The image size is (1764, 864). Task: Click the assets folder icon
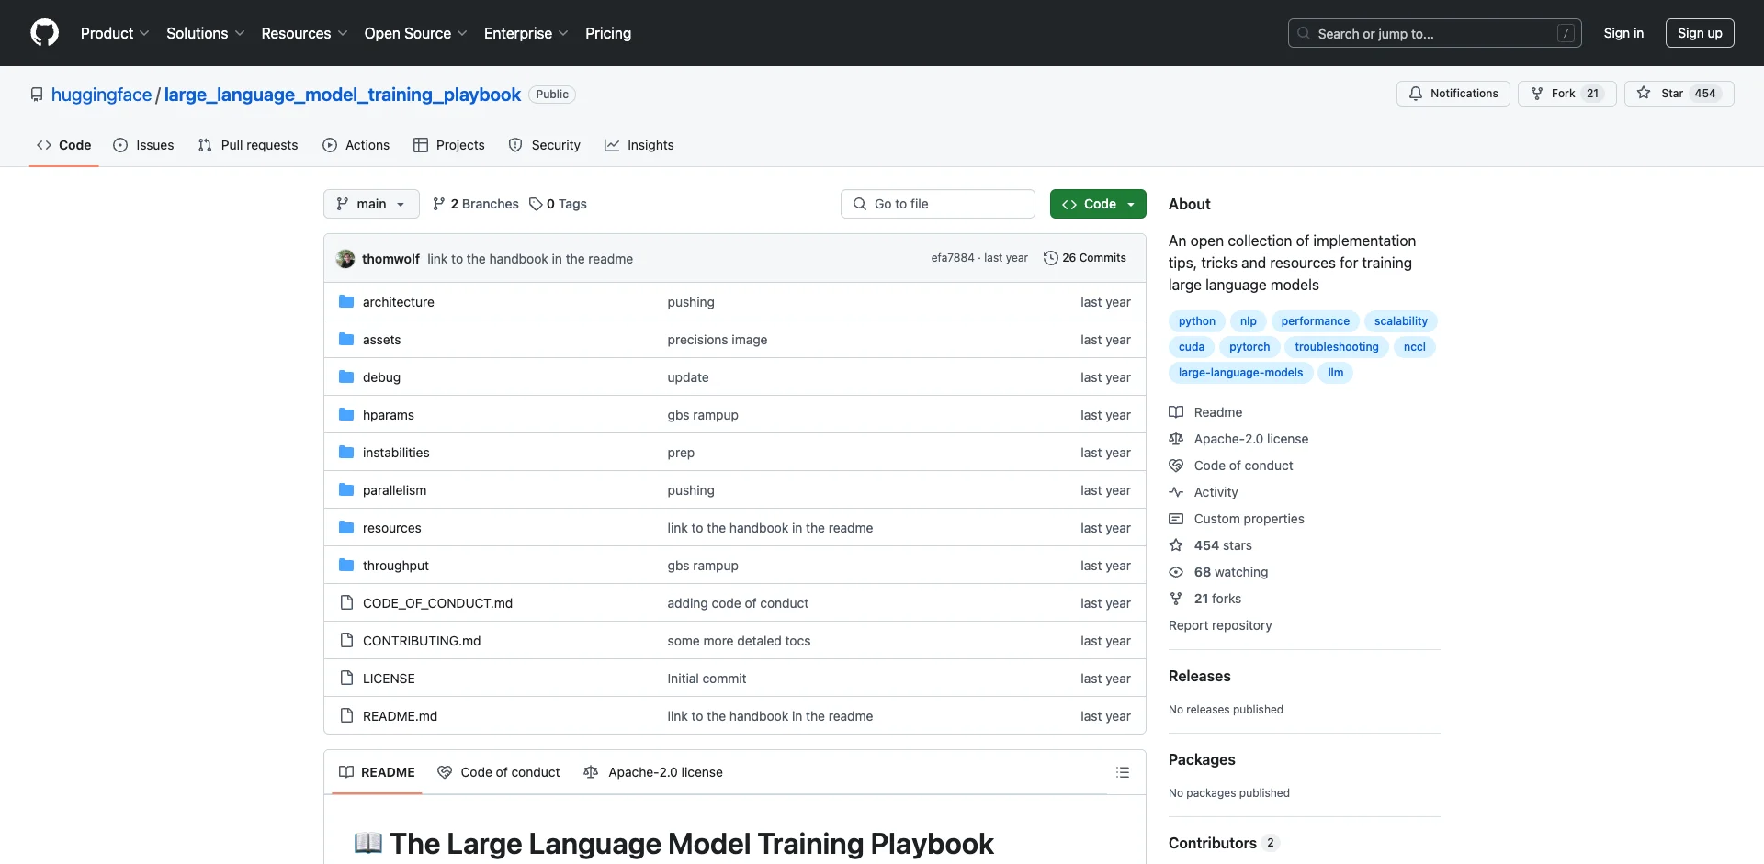pos(346,340)
